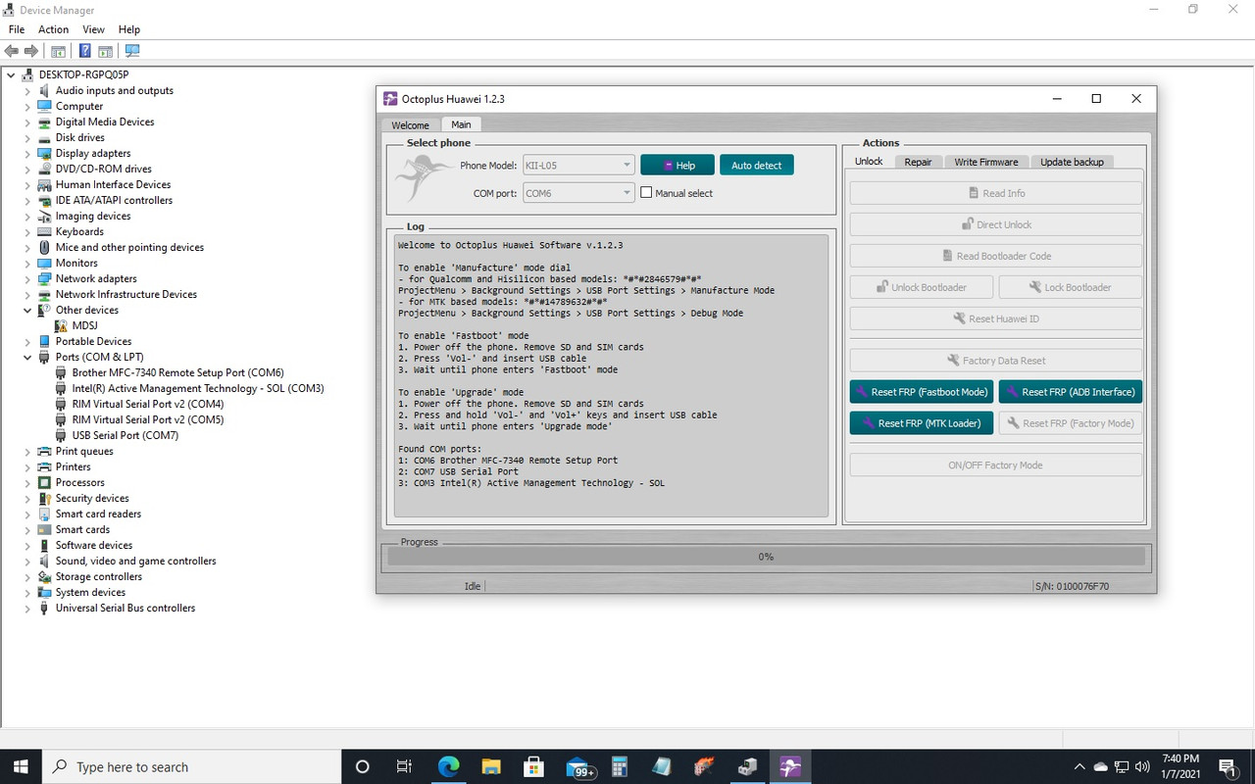Viewport: 1255px width, 784px height.
Task: Expand the Display adapters category
Action: coord(27,153)
